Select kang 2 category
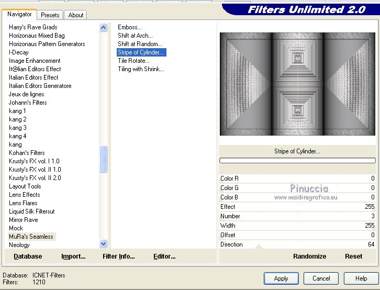 pos(18,119)
